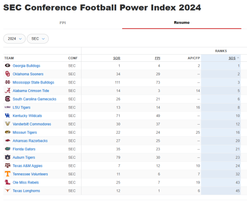The height and width of the screenshot is (201, 247).
Task: Click the South Carolina Gamecocks logo
Action: (8, 99)
